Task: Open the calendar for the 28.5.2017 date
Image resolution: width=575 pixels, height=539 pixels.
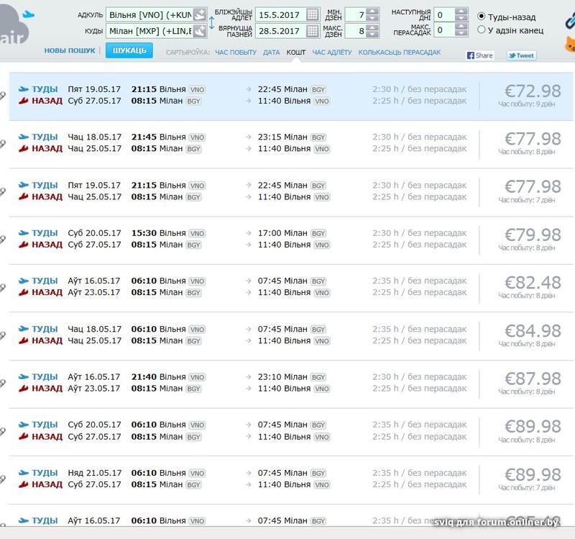Action: 313,31
